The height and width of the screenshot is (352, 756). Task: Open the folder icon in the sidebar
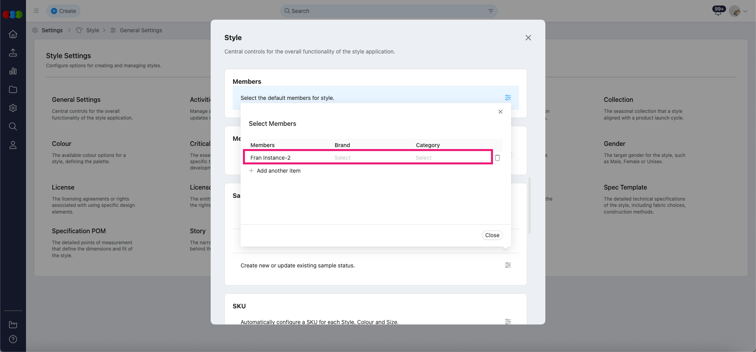click(x=13, y=90)
